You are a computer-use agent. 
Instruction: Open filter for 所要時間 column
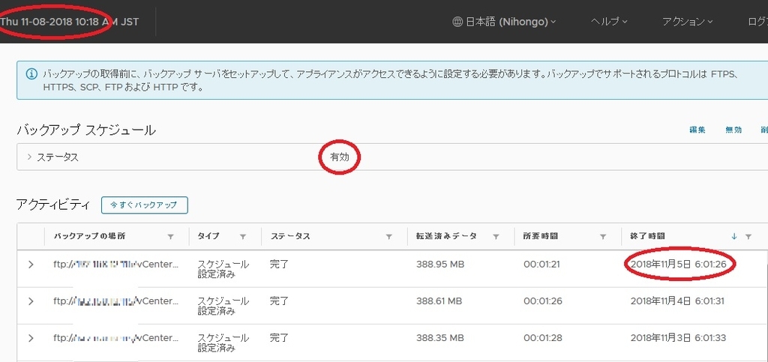tap(604, 237)
